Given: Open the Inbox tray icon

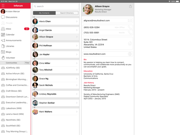Looking at the screenshot, I should pyautogui.click(x=3, y=29).
